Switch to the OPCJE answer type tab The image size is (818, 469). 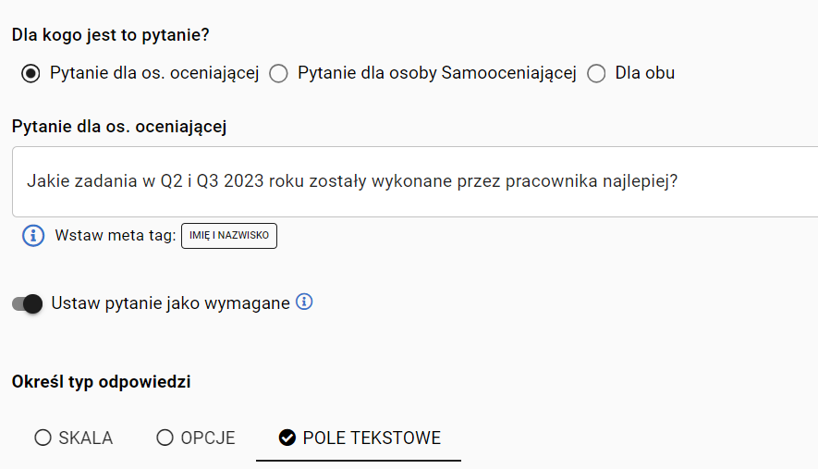pyautogui.click(x=196, y=438)
